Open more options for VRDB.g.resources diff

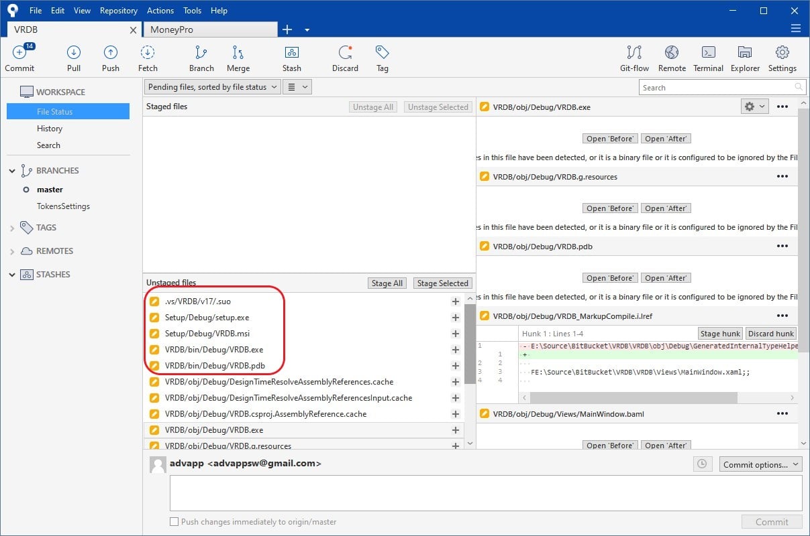782,177
